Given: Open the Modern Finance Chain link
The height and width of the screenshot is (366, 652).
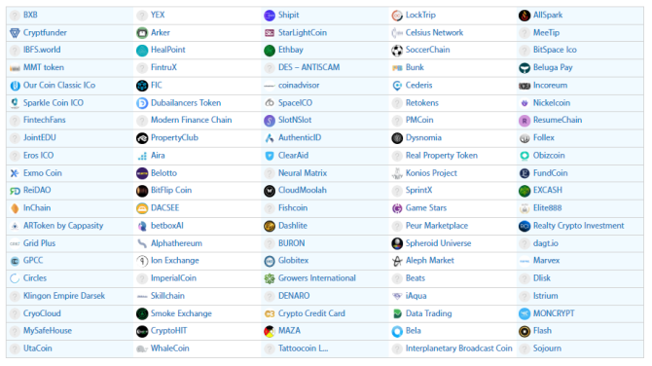Looking at the screenshot, I should (192, 120).
